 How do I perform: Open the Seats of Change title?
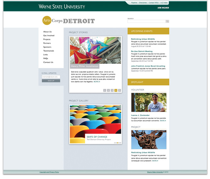pos(97,137)
